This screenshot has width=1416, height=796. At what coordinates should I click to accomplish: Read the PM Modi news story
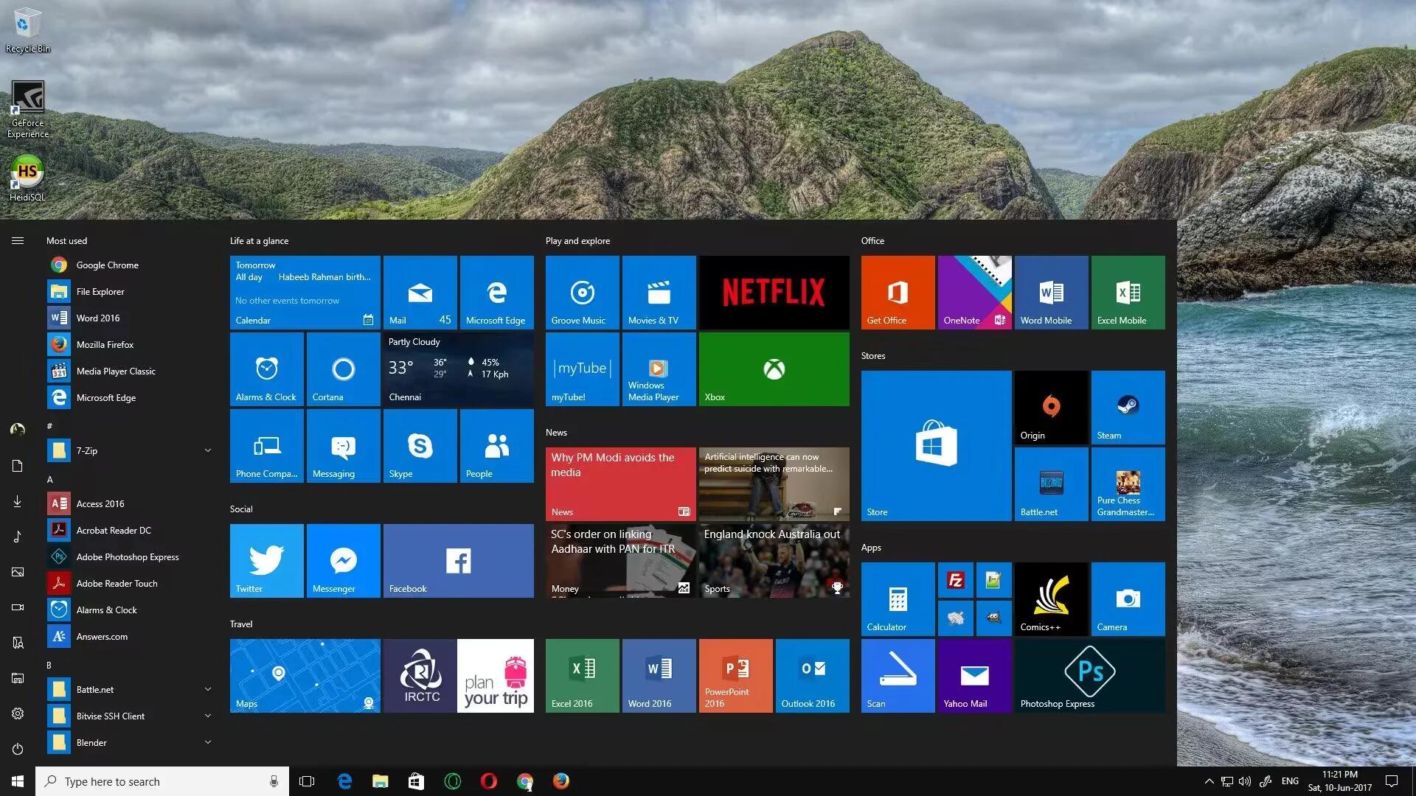[x=620, y=483]
